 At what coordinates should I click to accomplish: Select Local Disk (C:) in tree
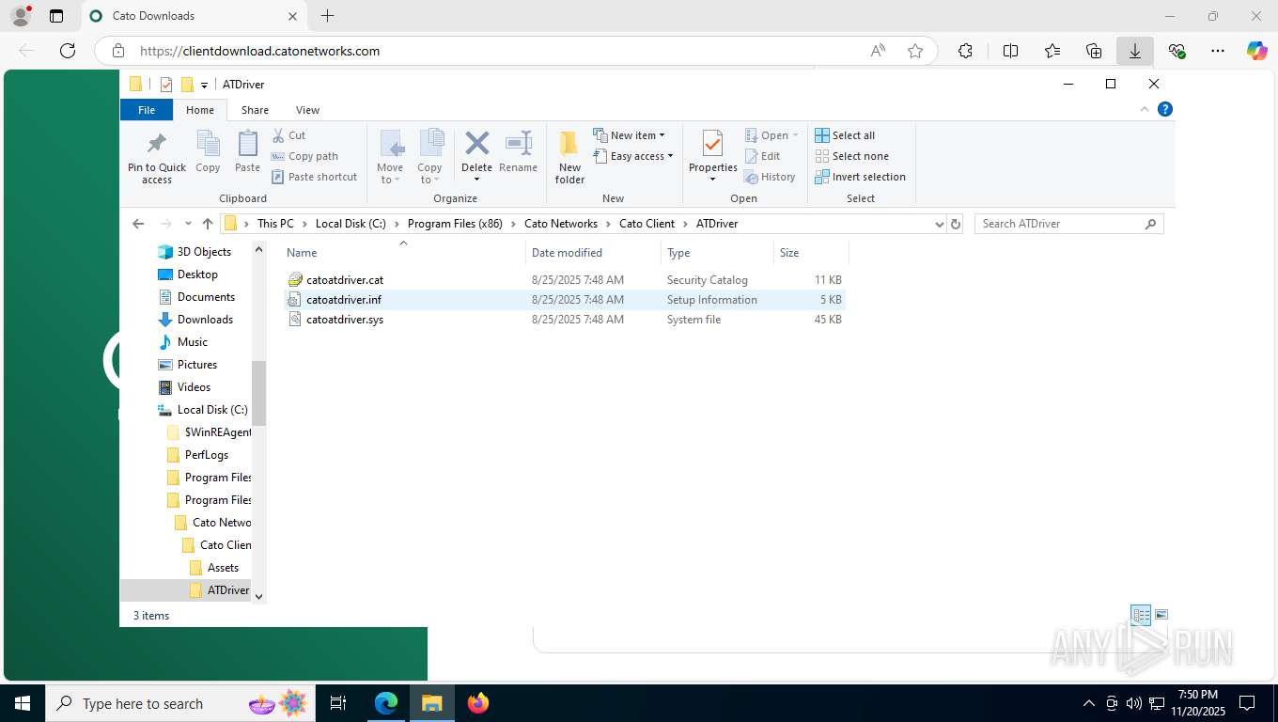coord(212,410)
